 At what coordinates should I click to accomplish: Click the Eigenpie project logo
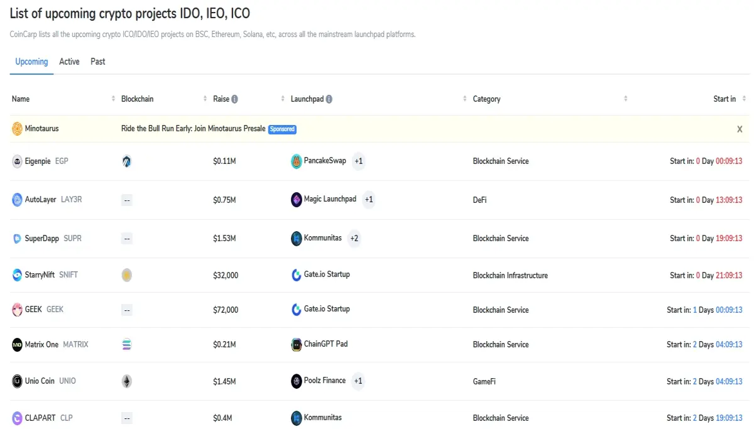(17, 161)
